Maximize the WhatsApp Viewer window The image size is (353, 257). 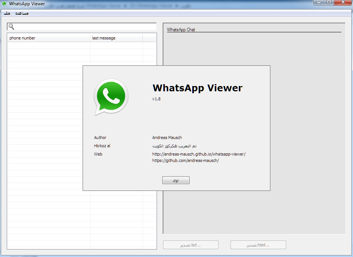[329, 2]
